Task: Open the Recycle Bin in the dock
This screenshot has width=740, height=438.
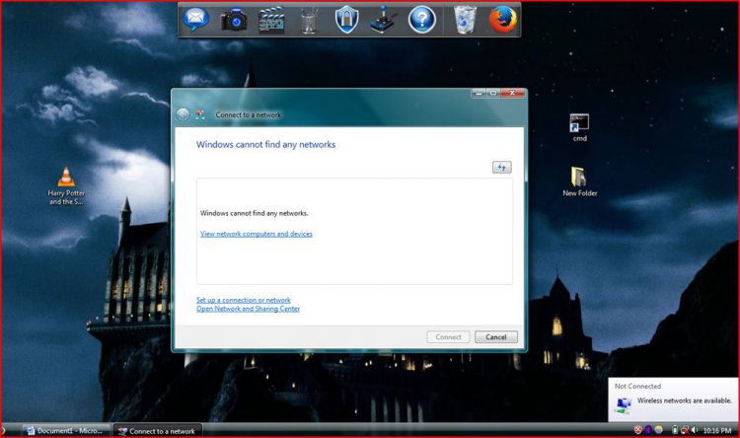Action: (x=465, y=20)
